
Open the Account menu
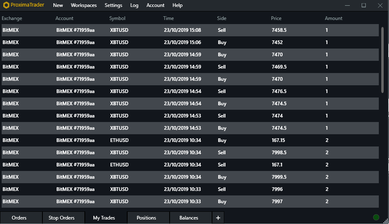click(155, 5)
